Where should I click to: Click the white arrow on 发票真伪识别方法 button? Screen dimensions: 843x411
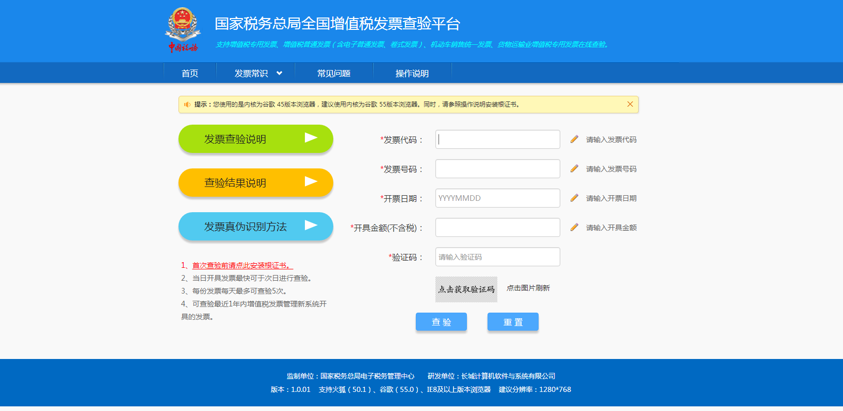tap(311, 225)
